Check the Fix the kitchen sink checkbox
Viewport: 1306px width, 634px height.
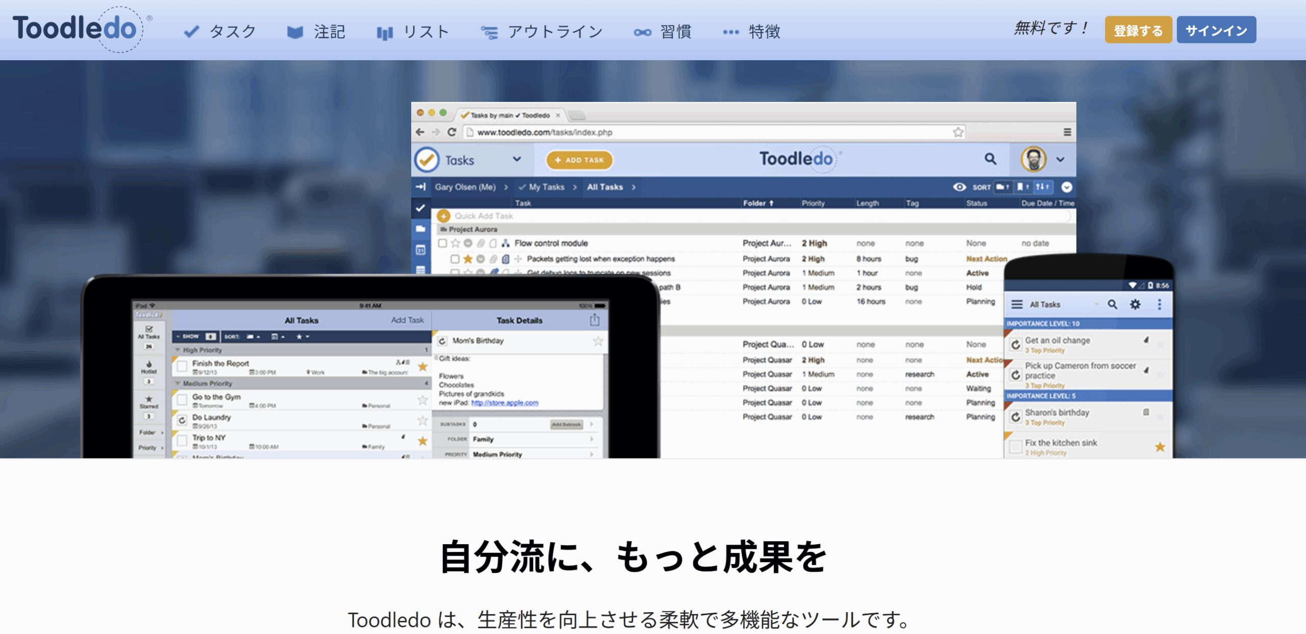point(1016,447)
